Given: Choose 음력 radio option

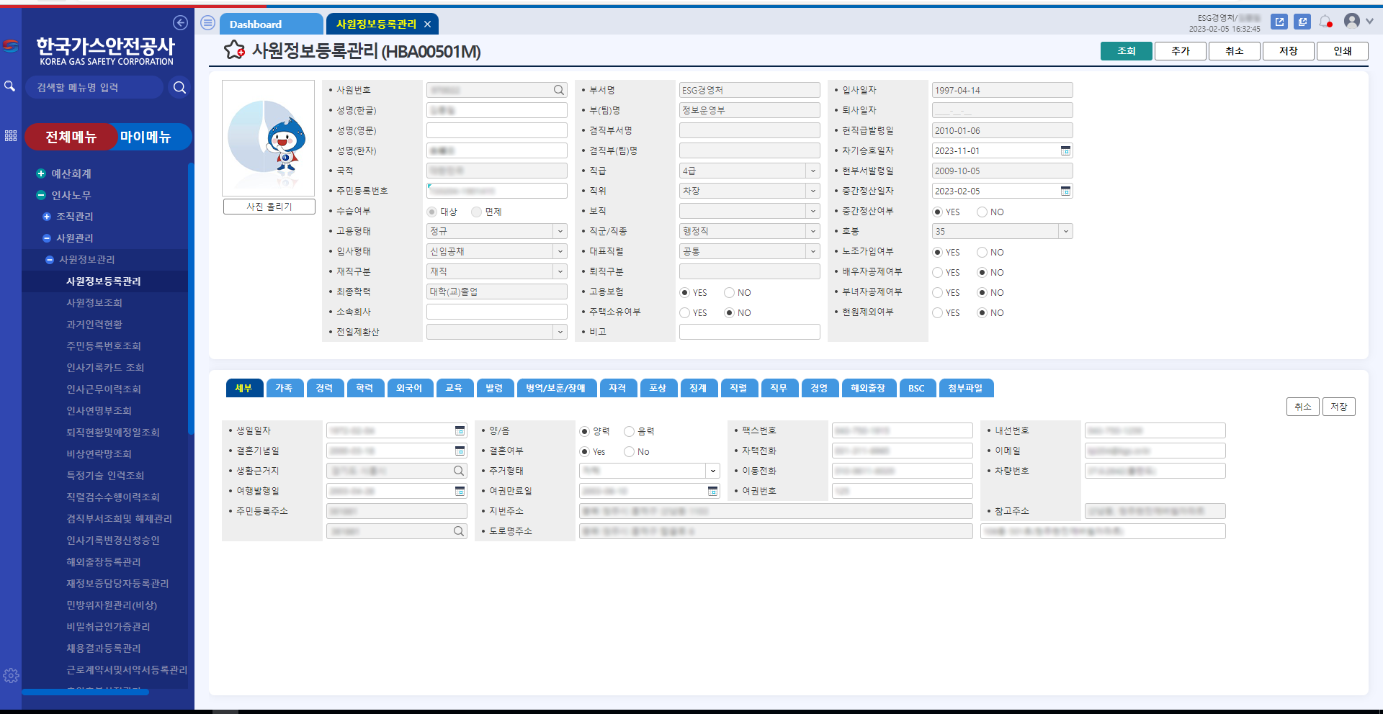Looking at the screenshot, I should 630,431.
